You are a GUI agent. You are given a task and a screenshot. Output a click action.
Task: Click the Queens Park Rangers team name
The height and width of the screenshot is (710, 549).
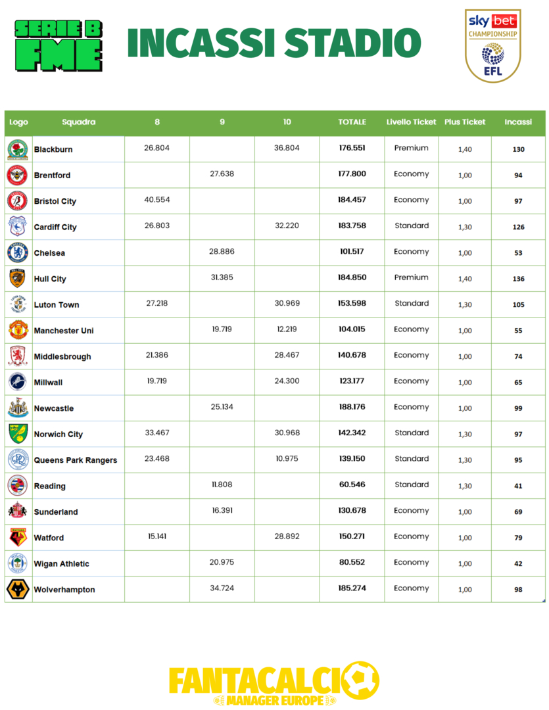[x=76, y=460]
